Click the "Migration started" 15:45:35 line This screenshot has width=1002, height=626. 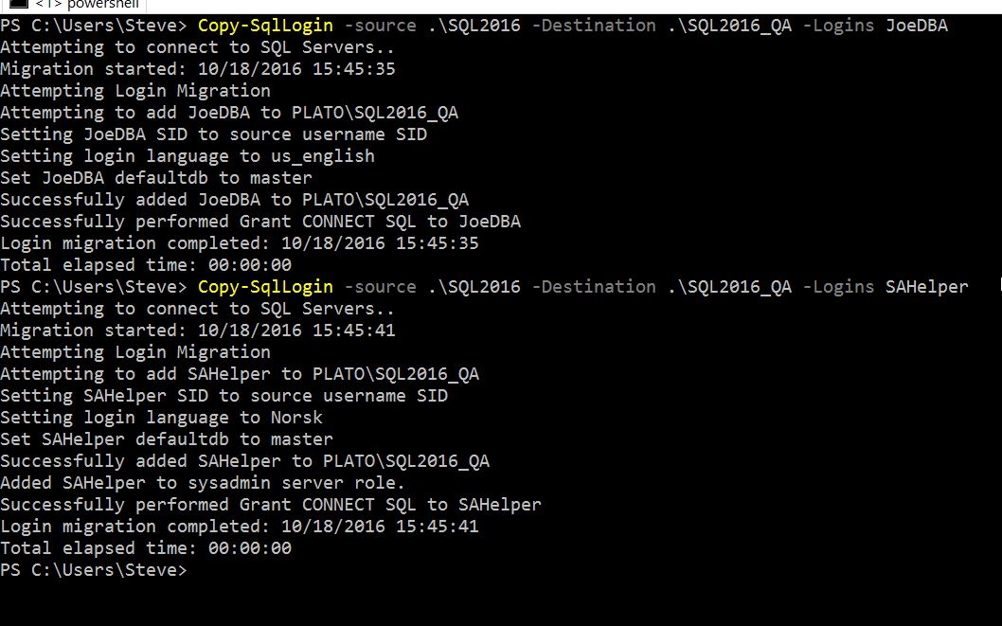(x=198, y=69)
